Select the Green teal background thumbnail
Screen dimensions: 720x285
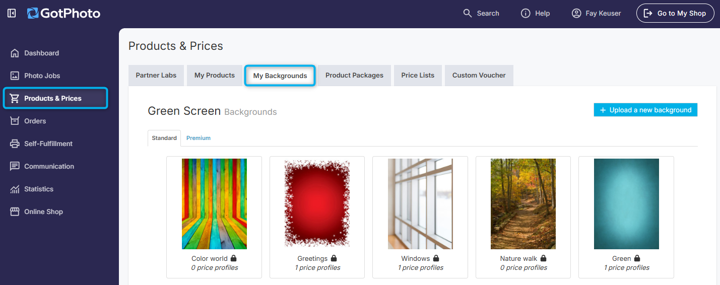click(x=626, y=204)
